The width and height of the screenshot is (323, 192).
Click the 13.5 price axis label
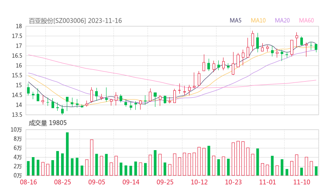click(17, 115)
